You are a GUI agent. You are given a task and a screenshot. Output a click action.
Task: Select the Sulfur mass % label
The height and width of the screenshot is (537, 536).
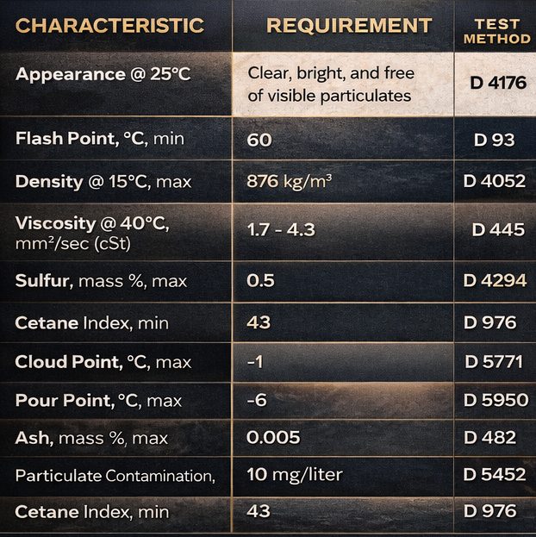coord(101,281)
